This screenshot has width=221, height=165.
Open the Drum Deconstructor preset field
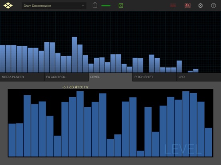pyautogui.click(x=54, y=6)
